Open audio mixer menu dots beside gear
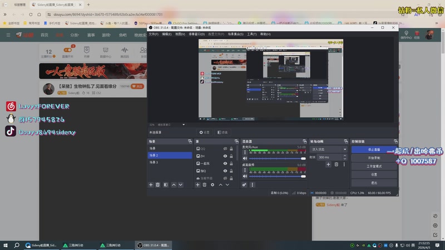445x250 pixels. point(253,185)
